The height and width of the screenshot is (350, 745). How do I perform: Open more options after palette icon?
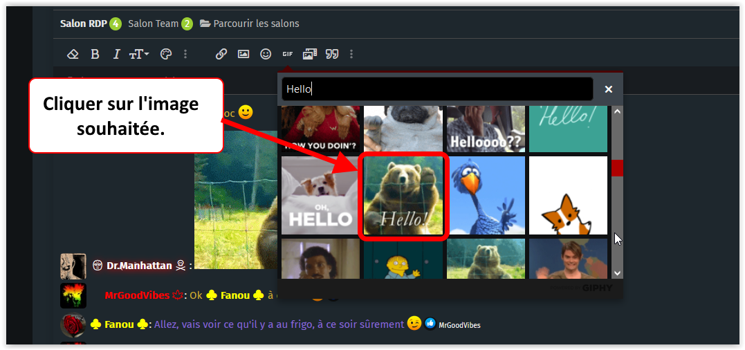point(185,54)
